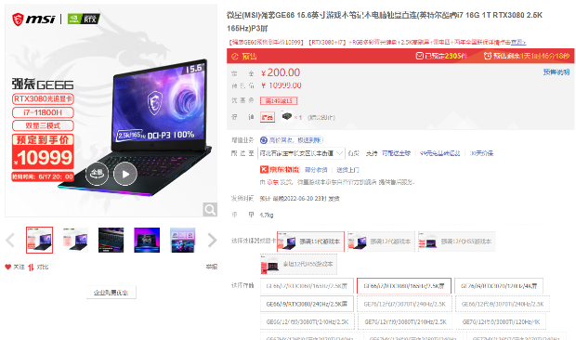Show previous thumbnails with left arrow

point(10,241)
